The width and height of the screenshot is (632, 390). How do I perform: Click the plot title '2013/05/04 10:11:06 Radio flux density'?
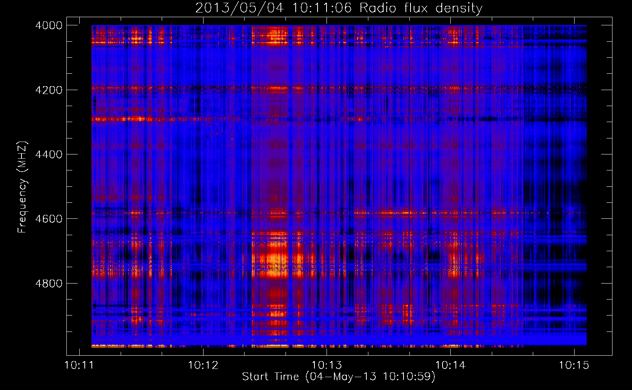(x=339, y=8)
